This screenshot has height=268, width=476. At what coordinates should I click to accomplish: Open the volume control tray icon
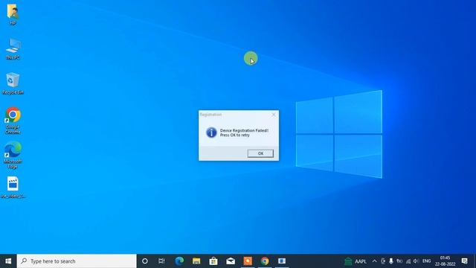point(416,261)
